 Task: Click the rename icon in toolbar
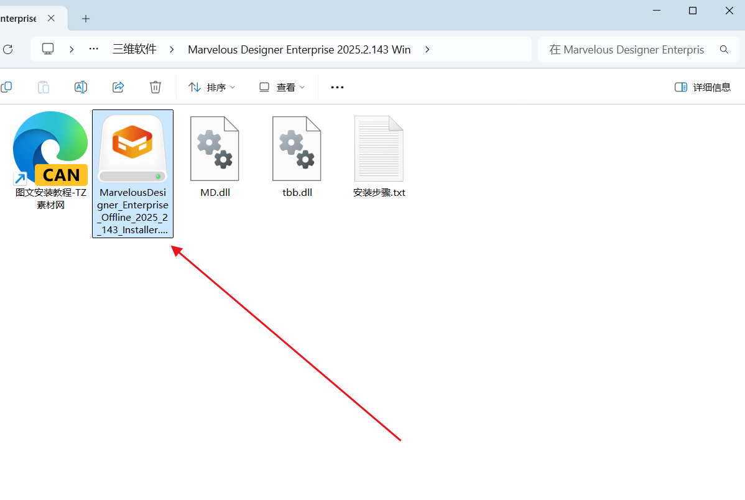(x=81, y=87)
